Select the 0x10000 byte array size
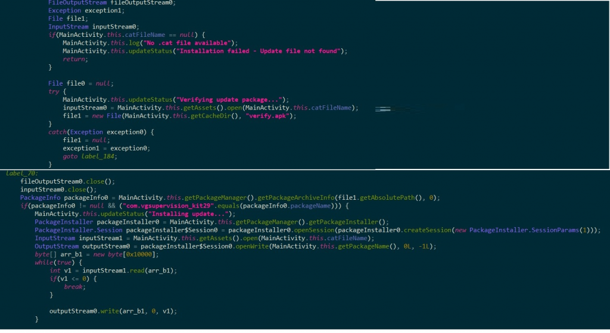This screenshot has width=610, height=333. [x=139, y=255]
